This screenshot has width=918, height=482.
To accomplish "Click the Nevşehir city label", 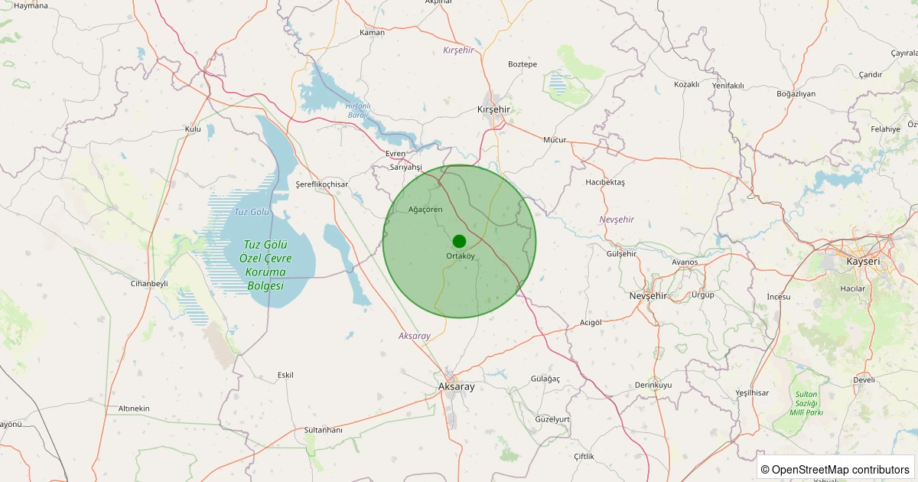I will (x=649, y=295).
